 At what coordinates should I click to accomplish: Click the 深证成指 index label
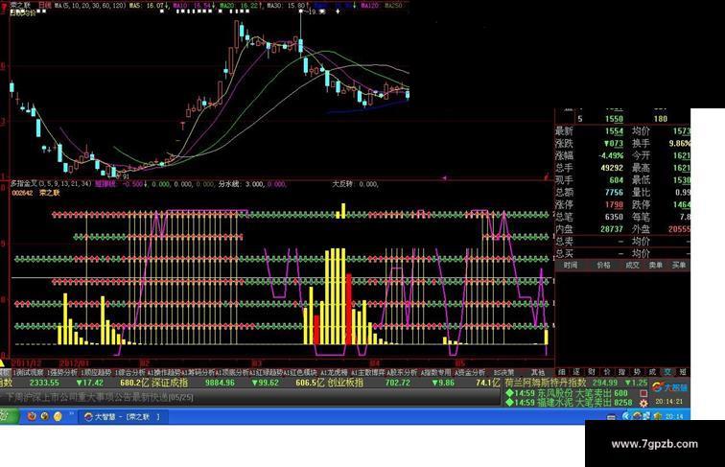[x=170, y=383]
